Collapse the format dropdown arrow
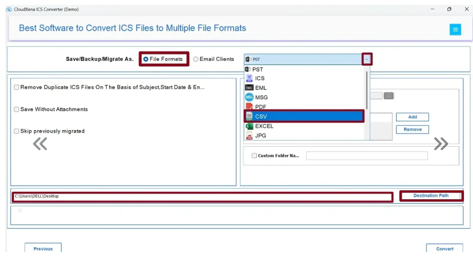 point(367,59)
